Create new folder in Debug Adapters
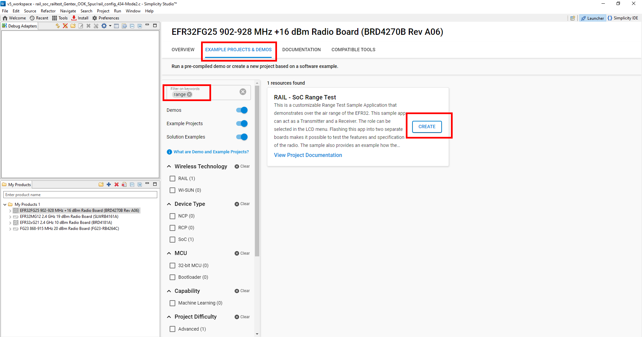Screen dimensions: 642x337 pyautogui.click(x=73, y=26)
